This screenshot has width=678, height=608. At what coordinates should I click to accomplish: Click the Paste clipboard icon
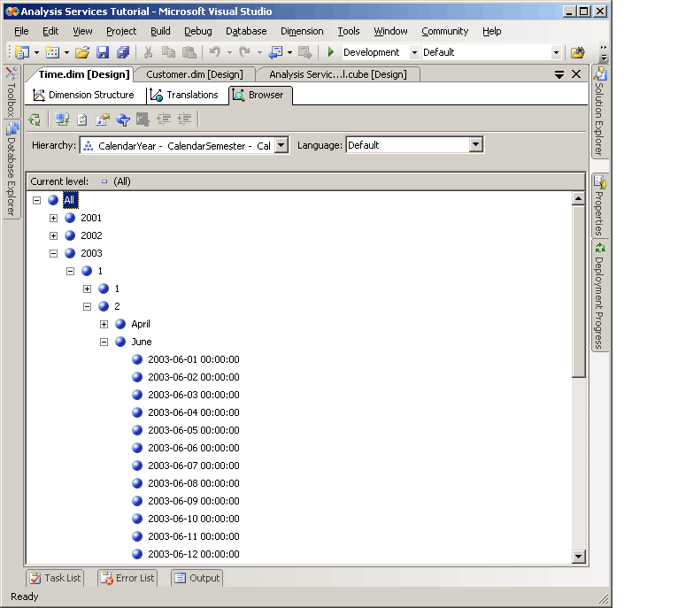pos(189,52)
